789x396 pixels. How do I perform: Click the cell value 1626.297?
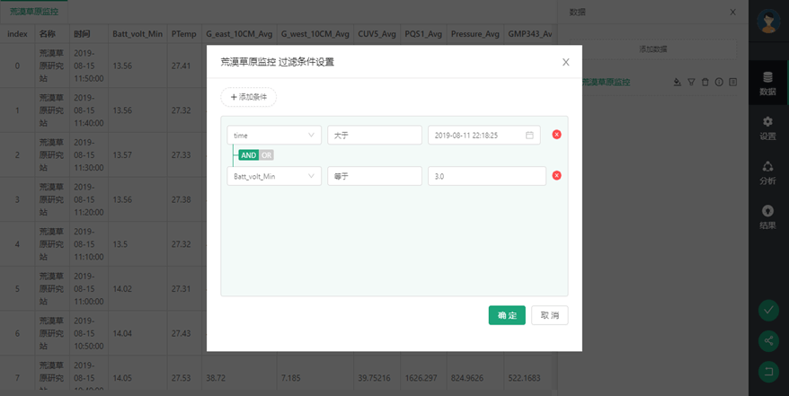[x=421, y=378]
